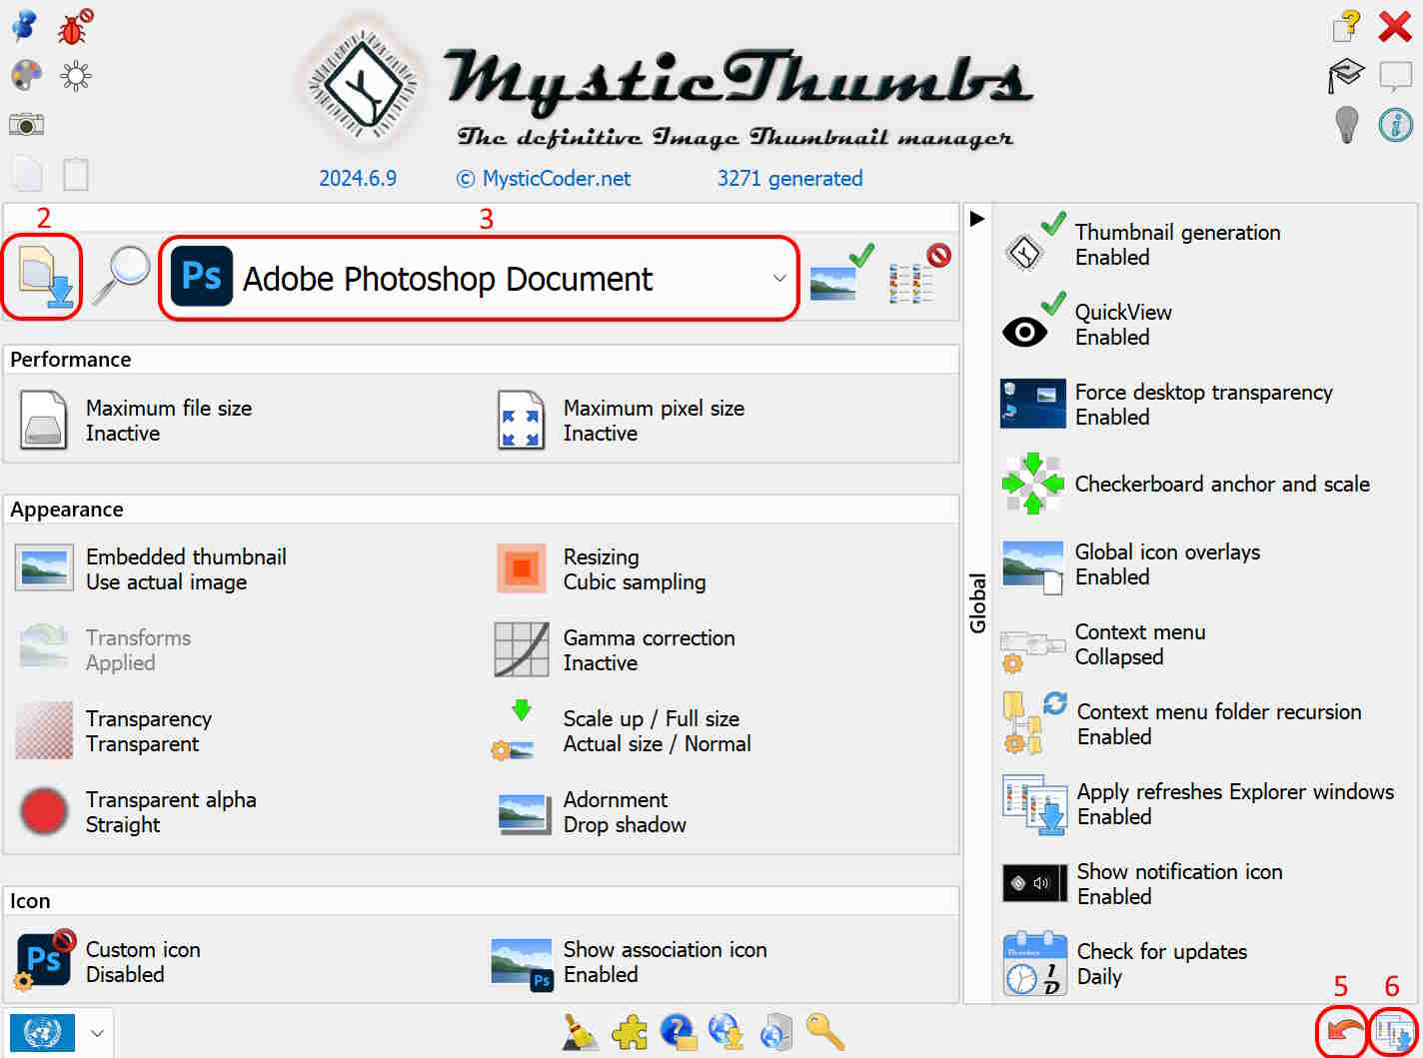Click the gold key license icon
This screenshot has width=1423, height=1058.
(x=825, y=1032)
